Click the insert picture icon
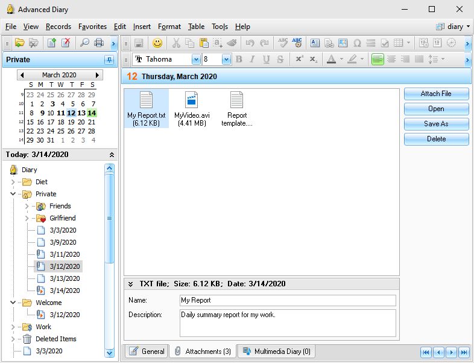 343,43
